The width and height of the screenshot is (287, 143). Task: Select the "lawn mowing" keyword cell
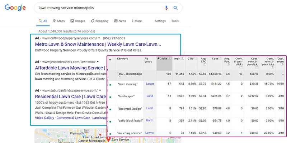(x=128, y=84)
